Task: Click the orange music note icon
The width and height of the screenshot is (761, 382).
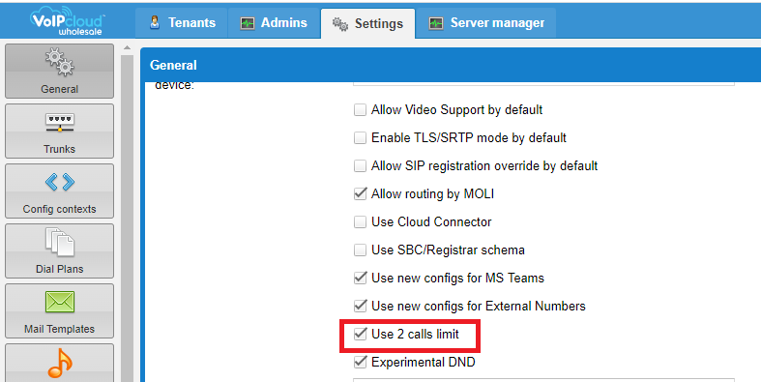Action: coord(59,363)
